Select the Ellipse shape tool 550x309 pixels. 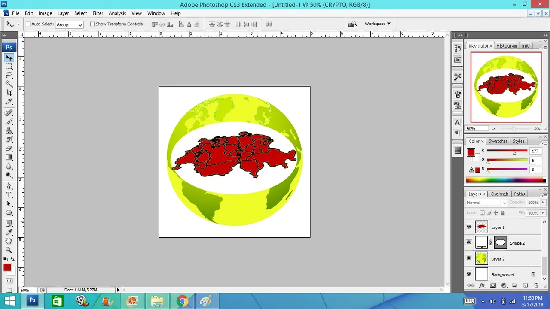point(9,213)
